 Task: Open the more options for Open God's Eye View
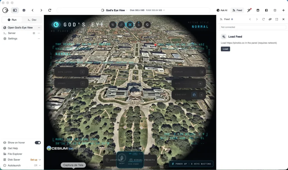pyautogui.click(x=39, y=28)
